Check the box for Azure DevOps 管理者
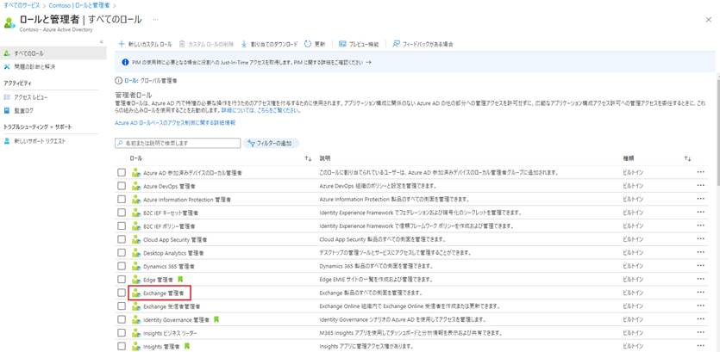This screenshot has height=352, width=720. tap(122, 186)
